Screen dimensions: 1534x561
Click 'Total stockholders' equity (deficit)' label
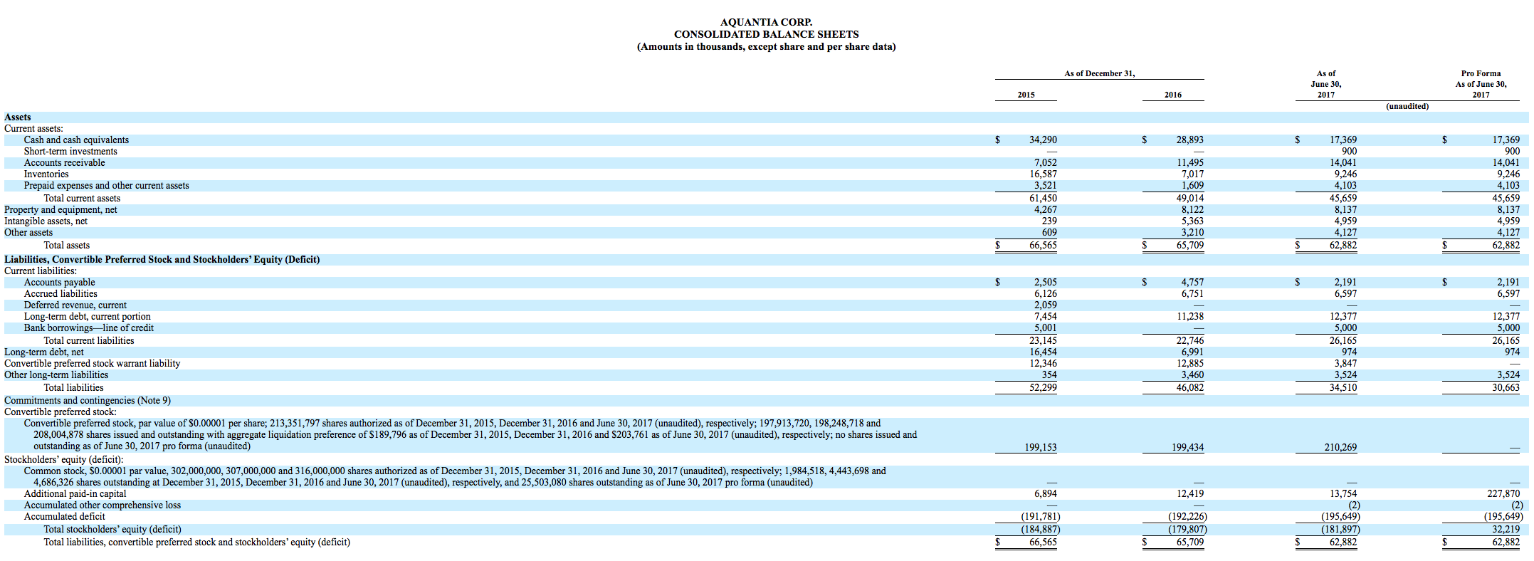pyautogui.click(x=112, y=530)
